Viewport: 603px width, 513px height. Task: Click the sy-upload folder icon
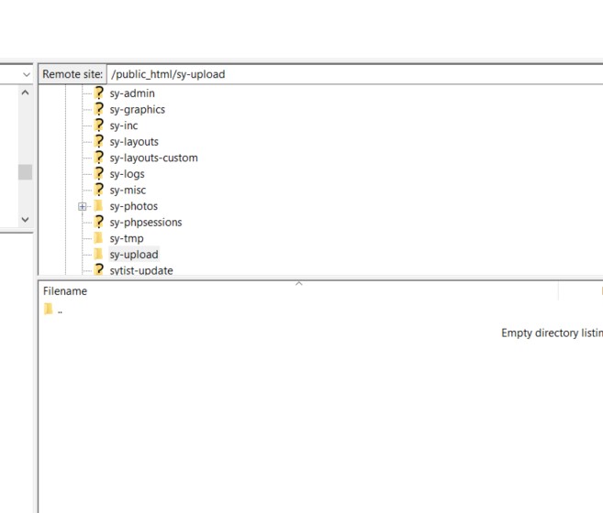click(x=98, y=254)
